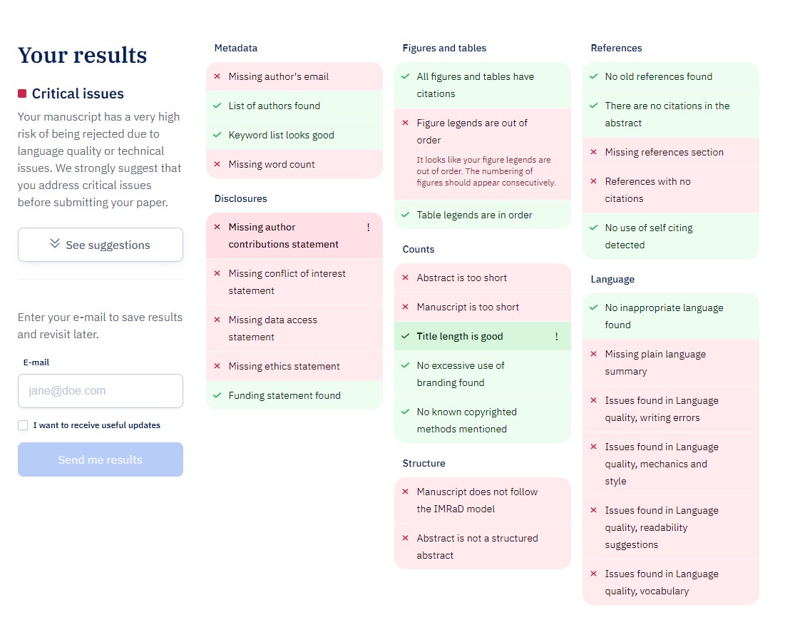The width and height of the screenshot is (785, 635).
Task: Click the red X on Missing references section
Action: point(593,152)
